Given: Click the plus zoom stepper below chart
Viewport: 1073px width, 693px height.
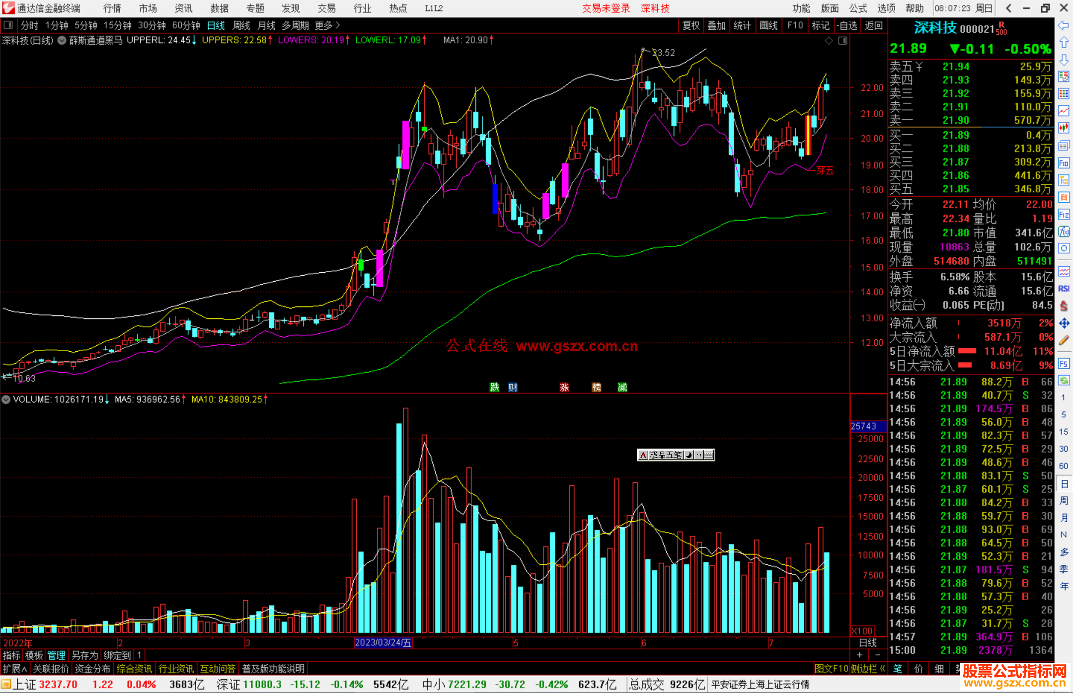Looking at the screenshot, I should coord(859,655).
